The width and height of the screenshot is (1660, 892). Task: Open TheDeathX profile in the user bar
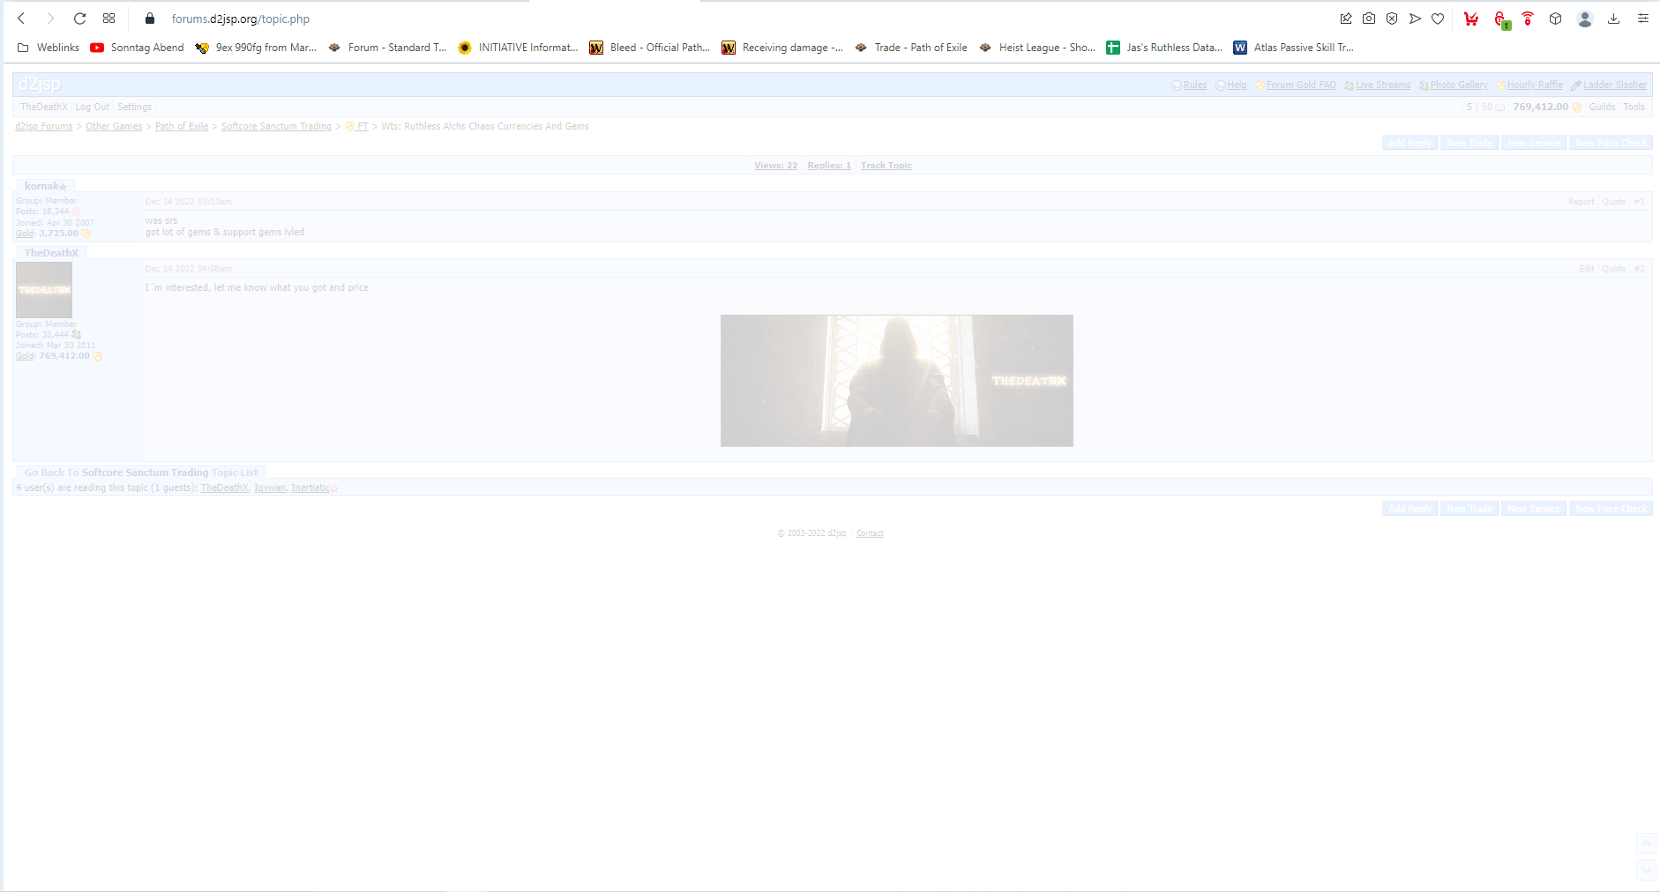tap(44, 107)
